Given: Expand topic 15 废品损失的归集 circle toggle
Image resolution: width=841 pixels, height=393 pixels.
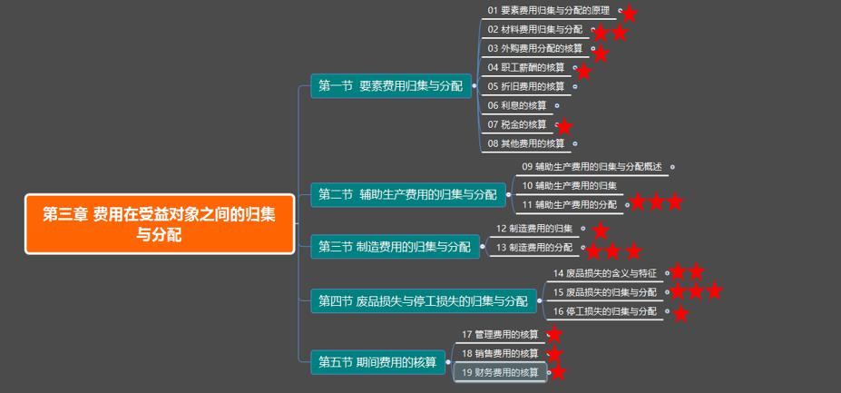Looking at the screenshot, I should tap(667, 292).
